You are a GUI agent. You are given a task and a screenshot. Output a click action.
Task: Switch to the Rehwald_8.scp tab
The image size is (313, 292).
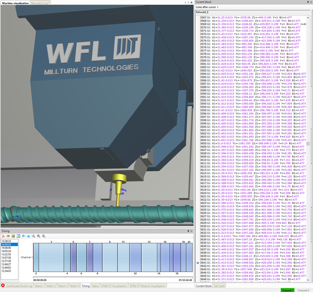point(40,3)
